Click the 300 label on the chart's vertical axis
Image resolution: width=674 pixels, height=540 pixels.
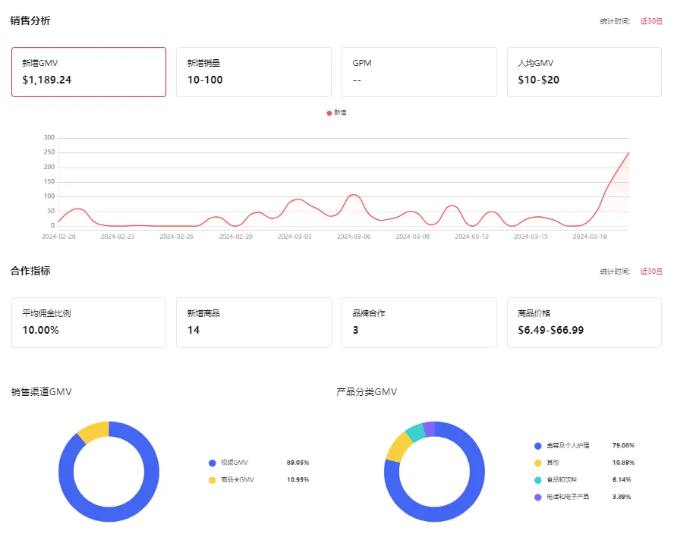49,137
